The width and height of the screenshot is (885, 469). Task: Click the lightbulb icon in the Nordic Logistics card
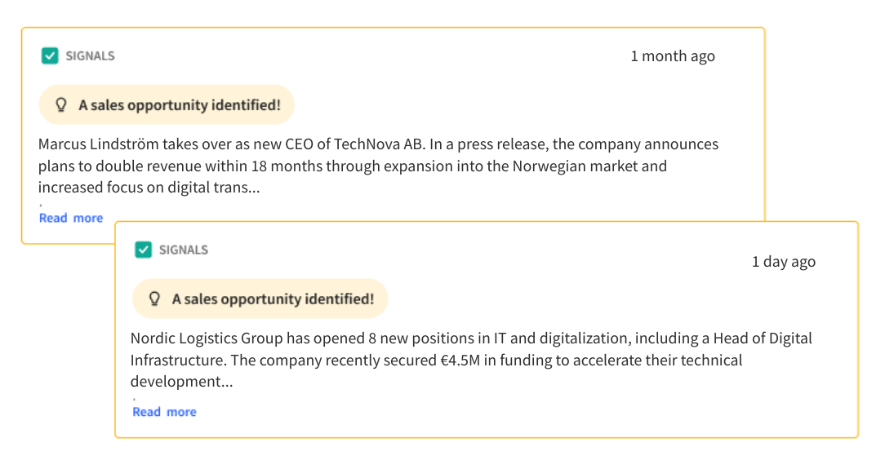(153, 299)
